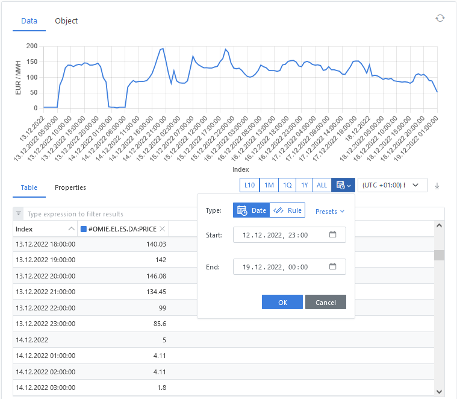Click the blue series color swatch
The image size is (457, 399).
(x=84, y=228)
